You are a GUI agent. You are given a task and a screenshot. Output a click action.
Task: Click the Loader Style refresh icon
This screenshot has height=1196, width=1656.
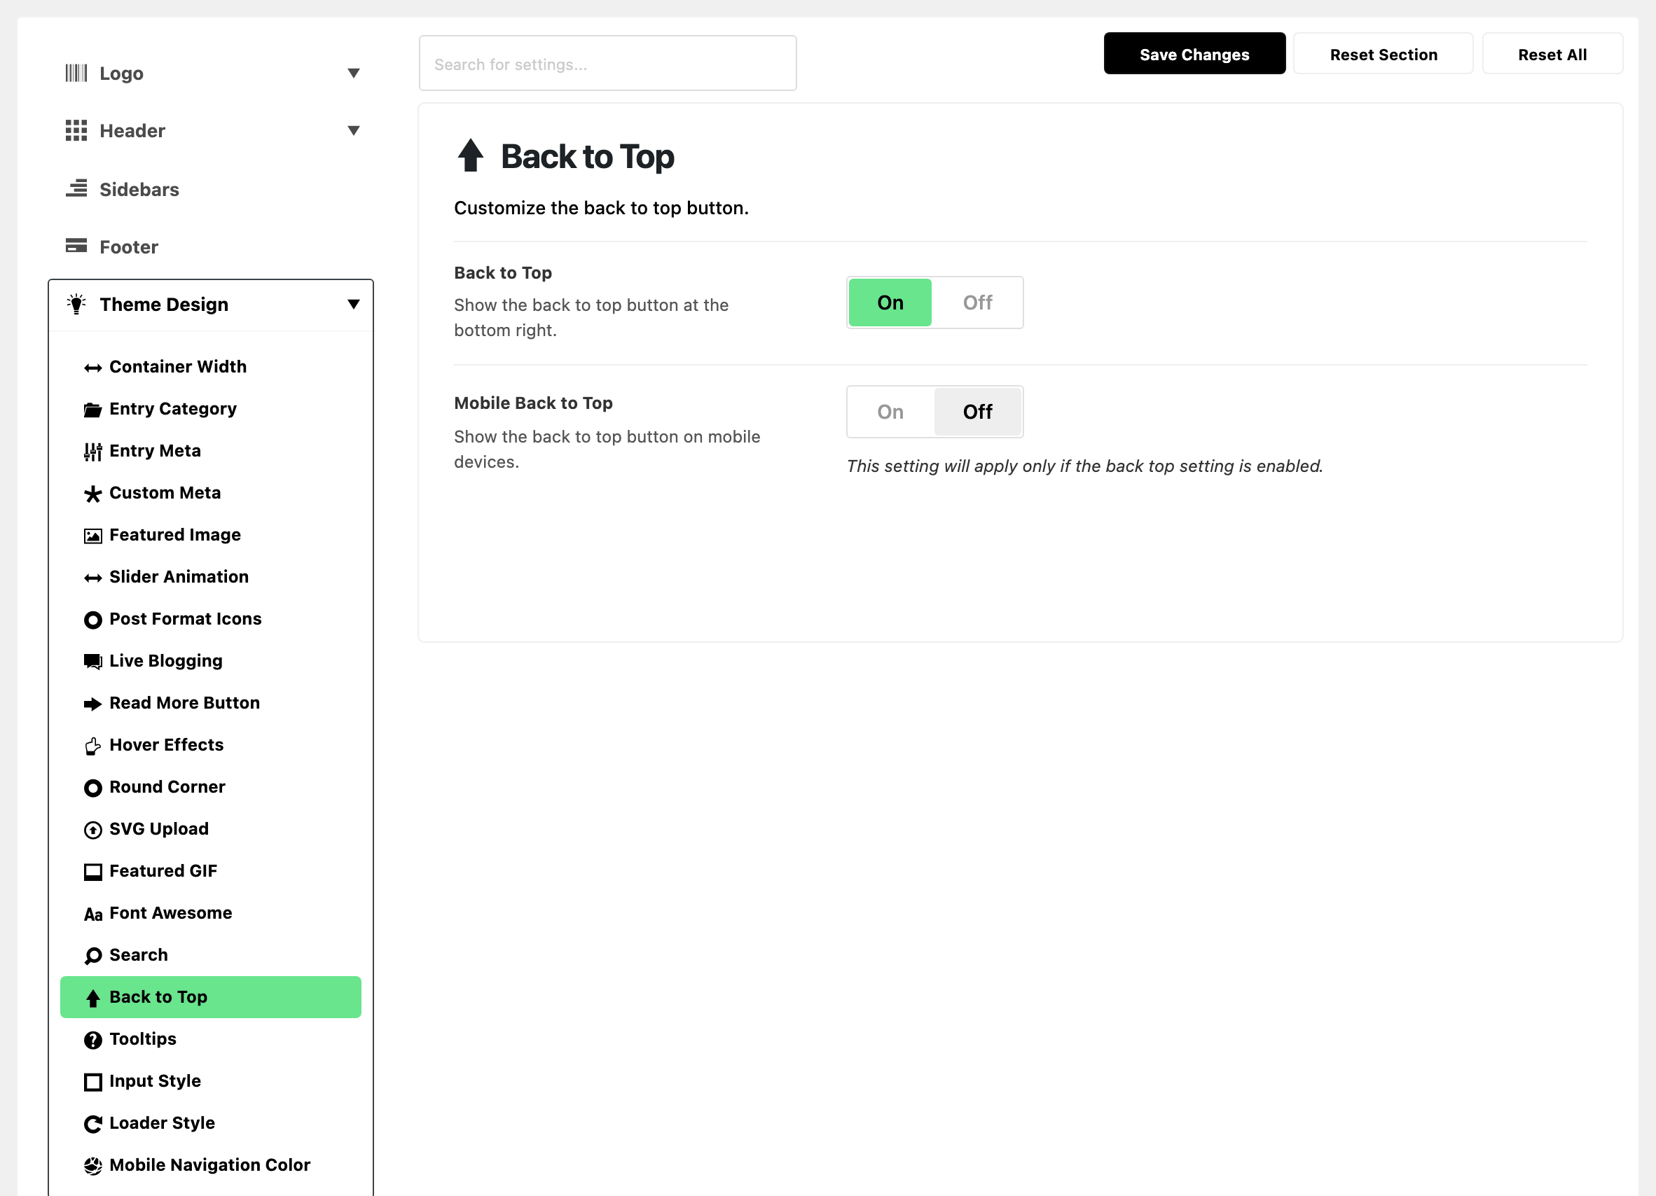point(92,1124)
